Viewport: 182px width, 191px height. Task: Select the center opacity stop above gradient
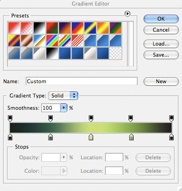[x=91, y=118]
